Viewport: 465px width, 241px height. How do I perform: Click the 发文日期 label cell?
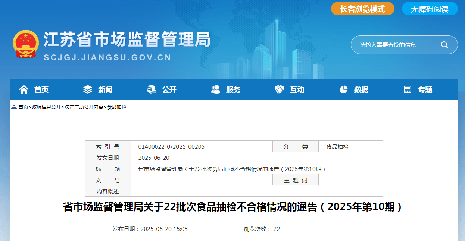[108, 158]
